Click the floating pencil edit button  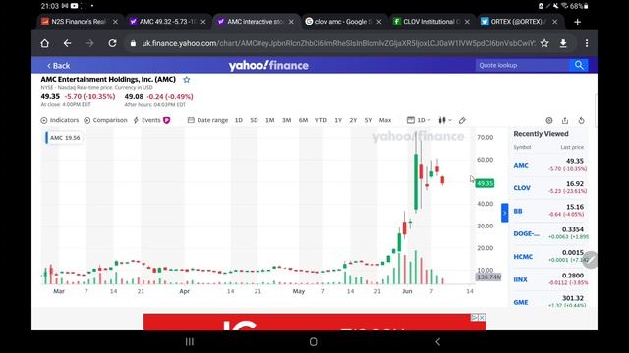click(x=590, y=260)
